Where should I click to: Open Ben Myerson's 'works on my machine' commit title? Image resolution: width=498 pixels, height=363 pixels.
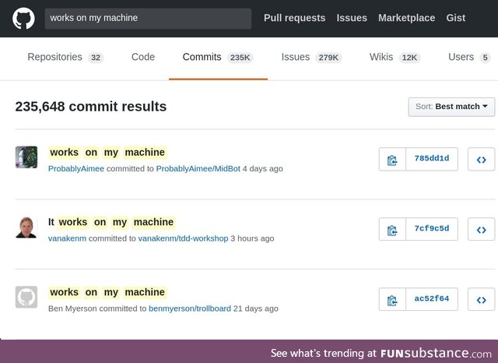click(x=107, y=292)
